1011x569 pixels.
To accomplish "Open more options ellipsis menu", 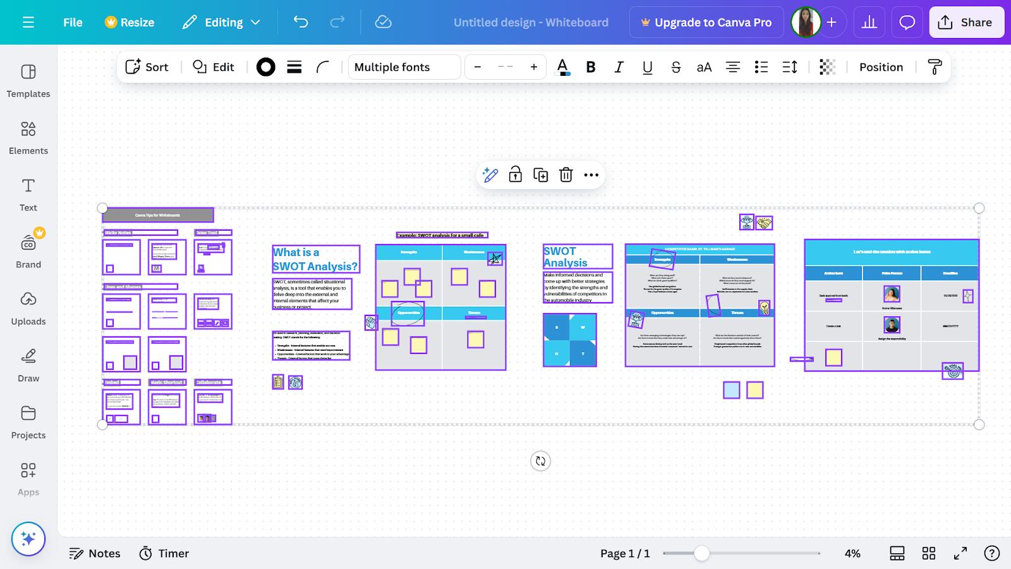I will [x=591, y=175].
